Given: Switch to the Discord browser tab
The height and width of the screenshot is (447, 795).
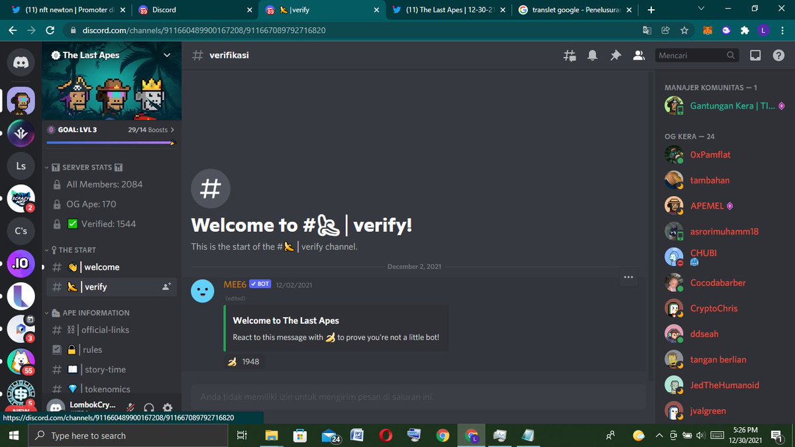Looking at the screenshot, I should pyautogui.click(x=193, y=10).
